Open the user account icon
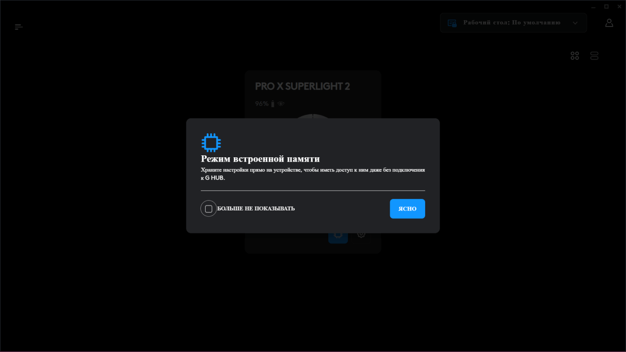626x352 pixels. [609, 23]
